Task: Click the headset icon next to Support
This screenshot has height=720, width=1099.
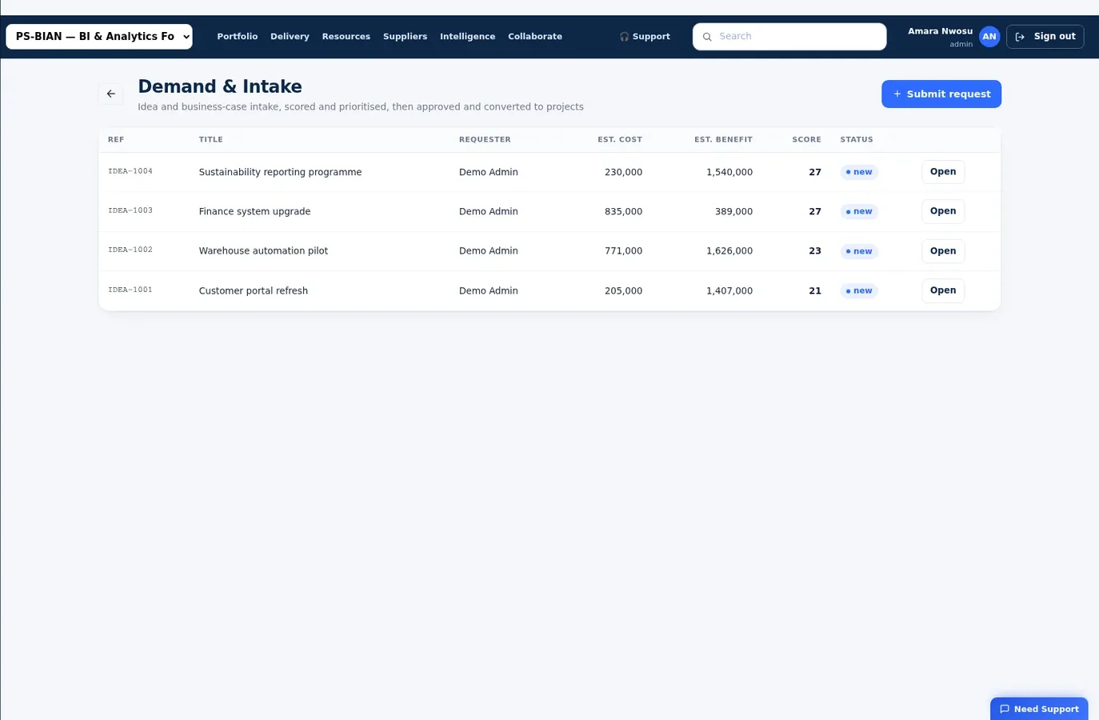Action: [624, 37]
